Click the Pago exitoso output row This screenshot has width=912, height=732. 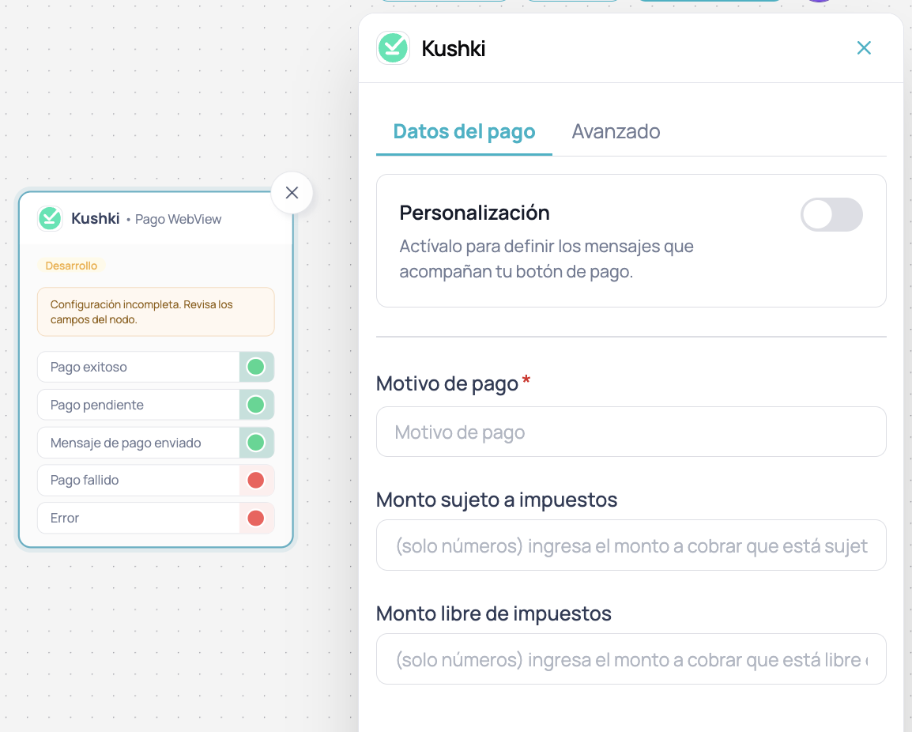[156, 367]
